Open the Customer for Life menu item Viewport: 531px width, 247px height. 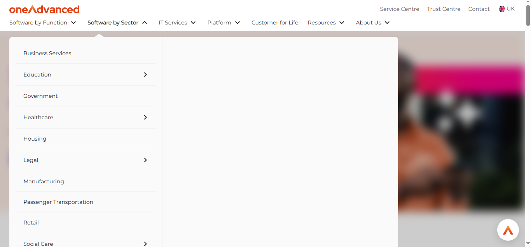[275, 23]
